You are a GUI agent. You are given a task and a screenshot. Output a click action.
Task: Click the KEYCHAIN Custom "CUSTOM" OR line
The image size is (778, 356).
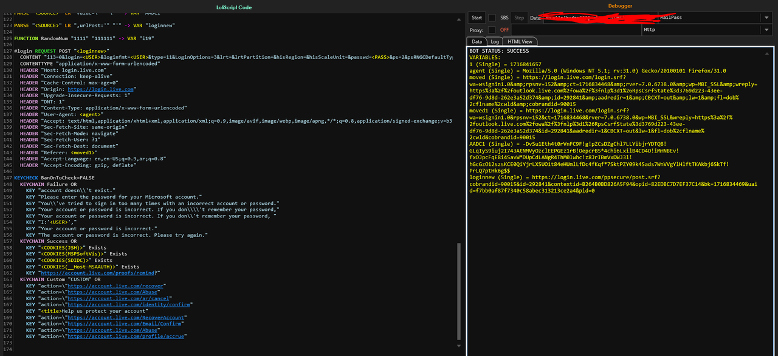[x=60, y=279]
